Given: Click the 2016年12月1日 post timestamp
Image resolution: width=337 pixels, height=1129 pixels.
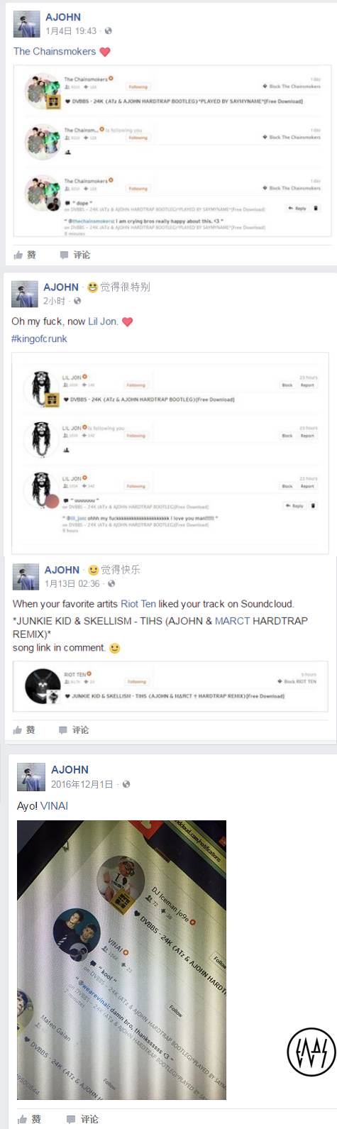Looking at the screenshot, I should coord(82,785).
